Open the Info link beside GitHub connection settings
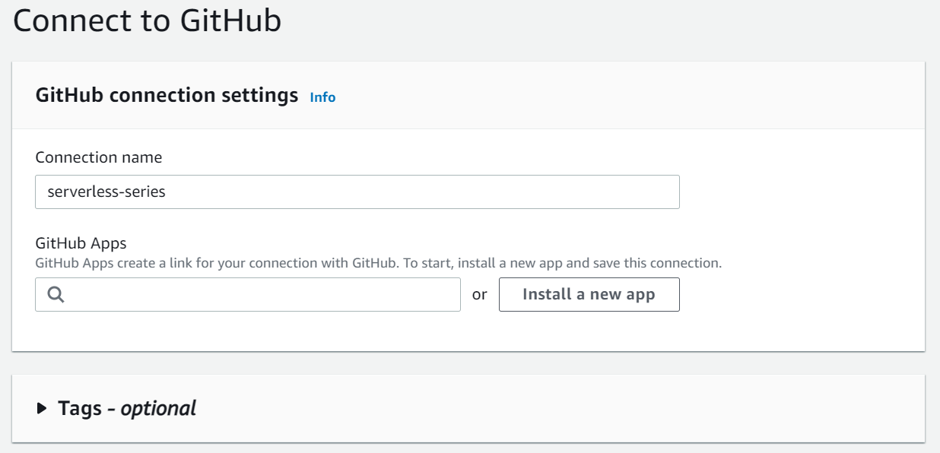Viewport: 940px width, 453px height. click(x=322, y=97)
